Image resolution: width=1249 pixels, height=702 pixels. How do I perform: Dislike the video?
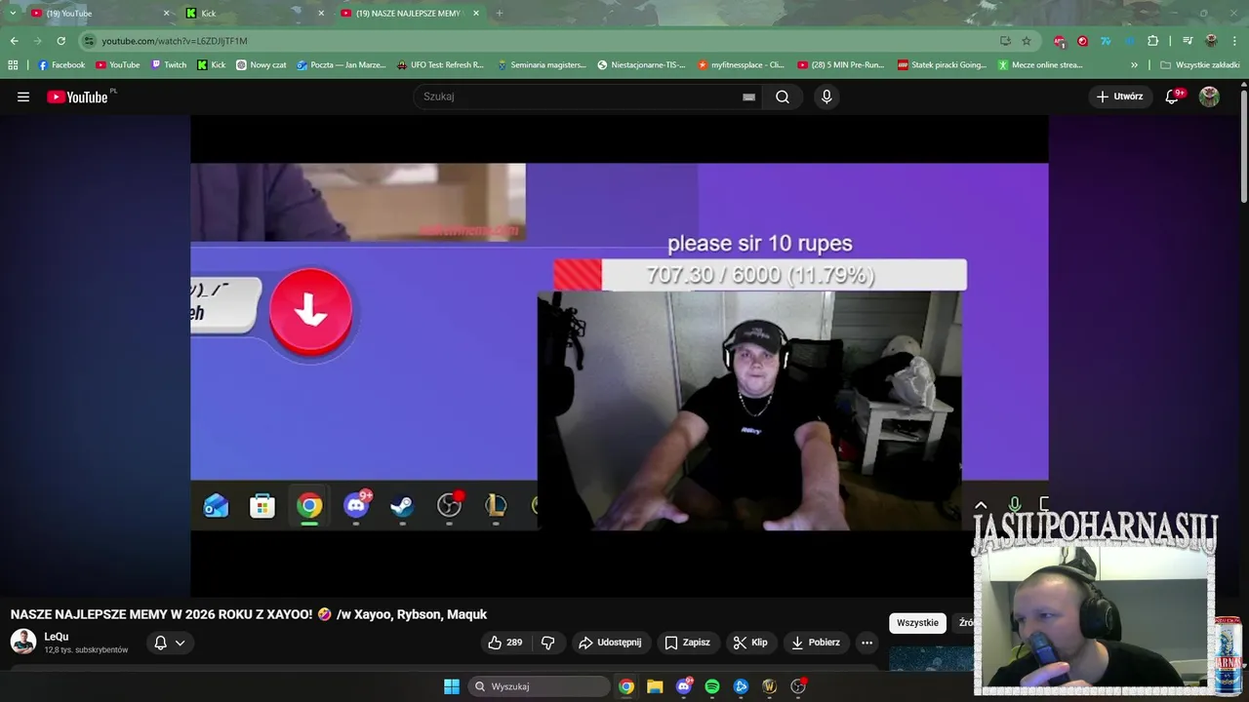tap(547, 643)
